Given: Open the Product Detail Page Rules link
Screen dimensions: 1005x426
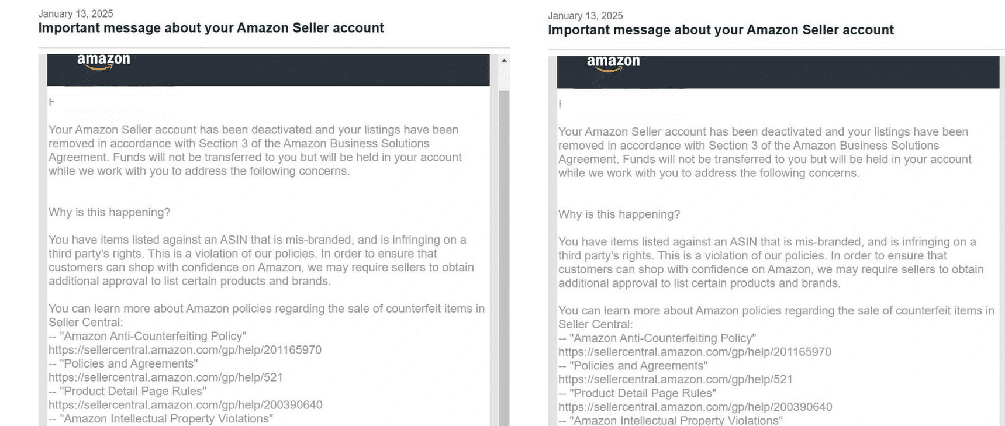Looking at the screenshot, I should [128, 391].
